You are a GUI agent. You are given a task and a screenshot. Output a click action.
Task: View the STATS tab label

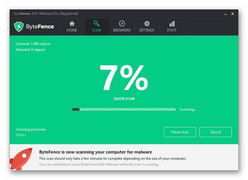[172, 30]
